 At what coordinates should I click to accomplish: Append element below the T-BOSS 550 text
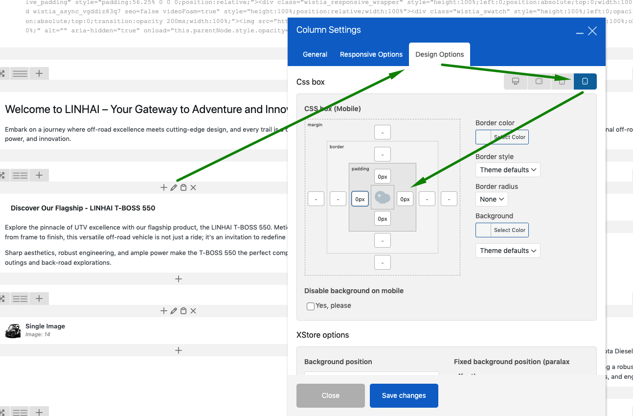pos(179,279)
